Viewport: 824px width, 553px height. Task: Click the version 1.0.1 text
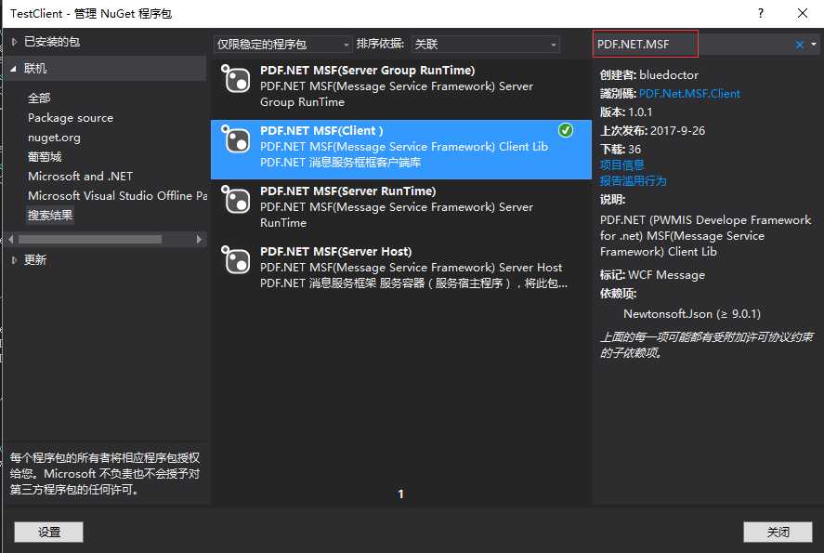pos(640,112)
